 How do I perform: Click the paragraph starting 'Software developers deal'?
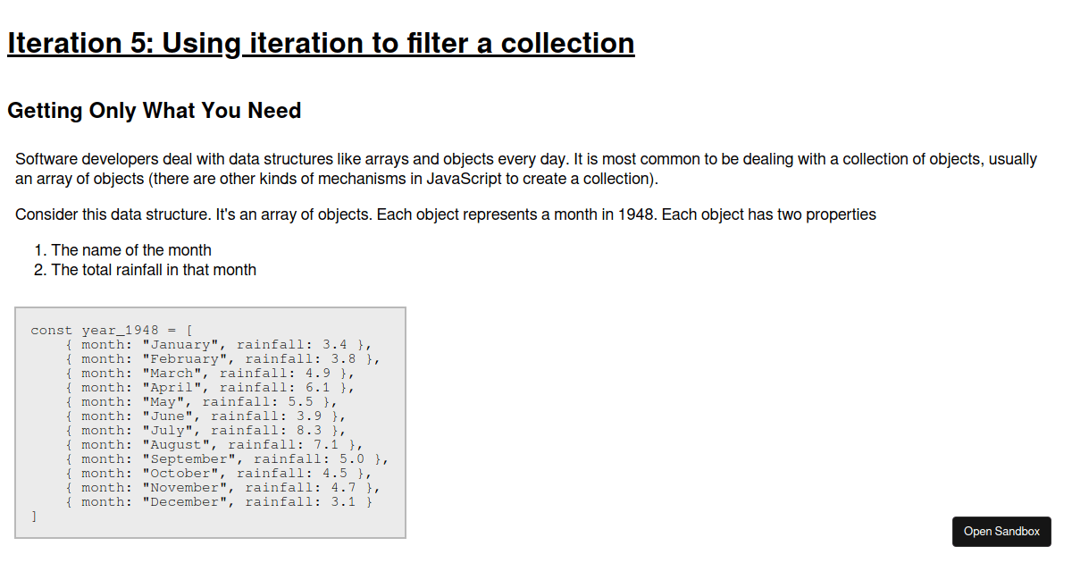(525, 169)
